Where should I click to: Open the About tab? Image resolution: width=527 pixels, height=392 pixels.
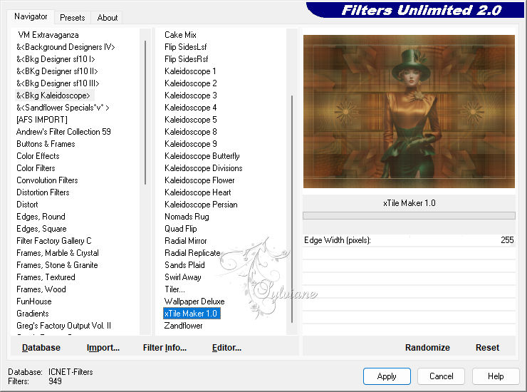tap(108, 18)
